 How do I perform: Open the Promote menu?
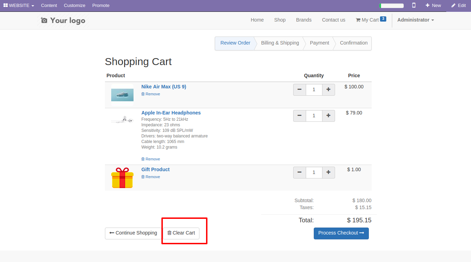101,5
